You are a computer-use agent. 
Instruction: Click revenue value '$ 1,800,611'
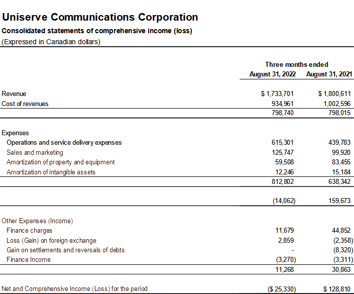click(334, 94)
